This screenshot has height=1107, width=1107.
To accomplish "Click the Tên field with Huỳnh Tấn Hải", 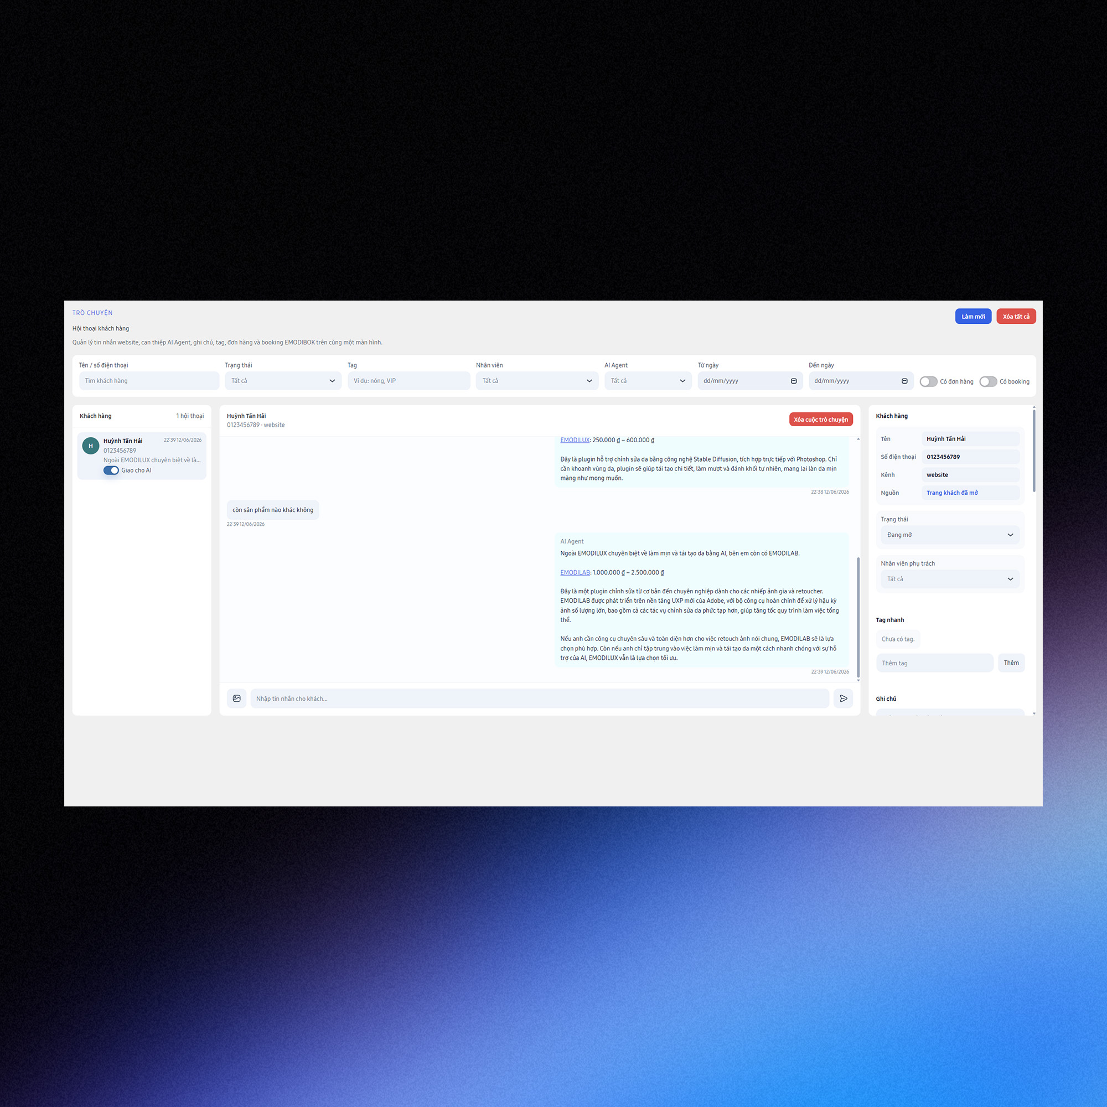I will click(971, 439).
